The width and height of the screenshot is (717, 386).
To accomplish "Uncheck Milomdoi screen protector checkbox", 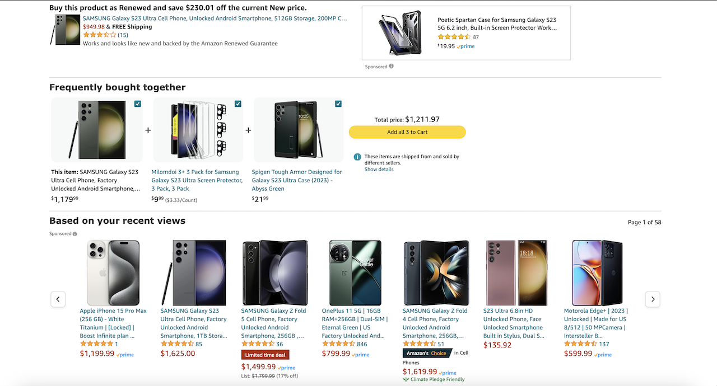I will (238, 104).
